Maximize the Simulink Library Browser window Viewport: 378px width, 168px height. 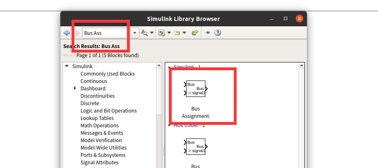286,18
